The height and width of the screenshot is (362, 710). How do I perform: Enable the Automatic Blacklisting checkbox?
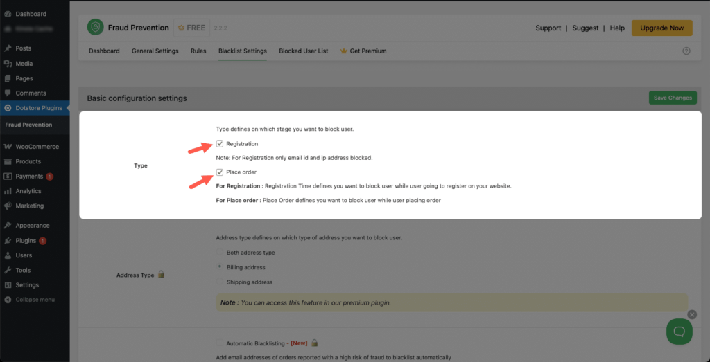pos(220,343)
